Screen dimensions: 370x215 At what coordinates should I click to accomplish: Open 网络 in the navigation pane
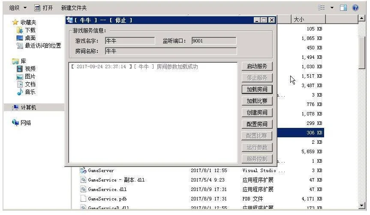pos(26,123)
